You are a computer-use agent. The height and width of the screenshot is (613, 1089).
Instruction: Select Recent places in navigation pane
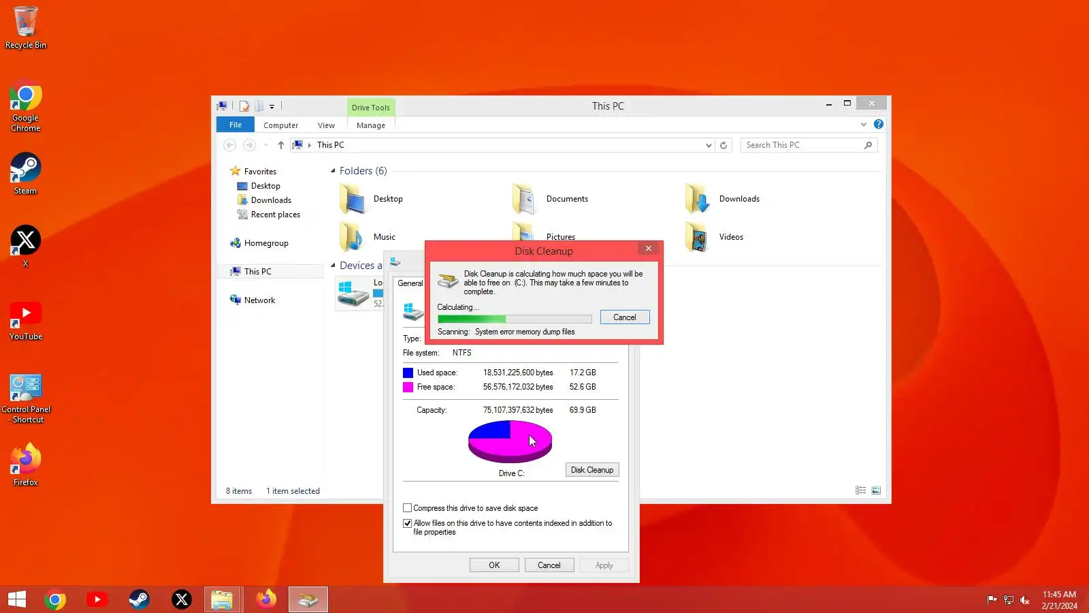pyautogui.click(x=268, y=215)
